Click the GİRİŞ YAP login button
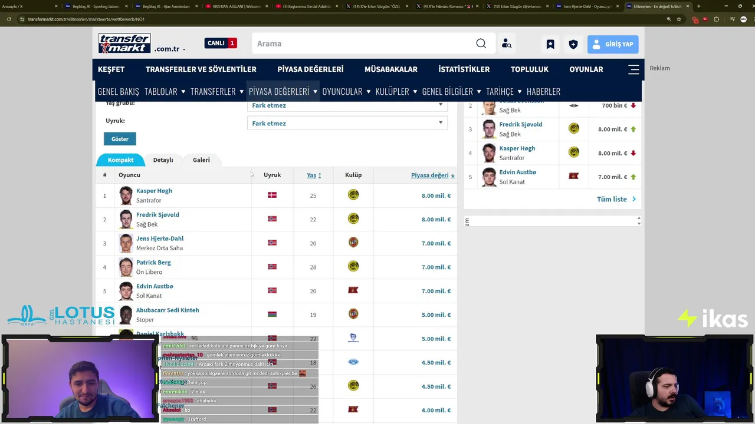The height and width of the screenshot is (424, 755). point(613,44)
